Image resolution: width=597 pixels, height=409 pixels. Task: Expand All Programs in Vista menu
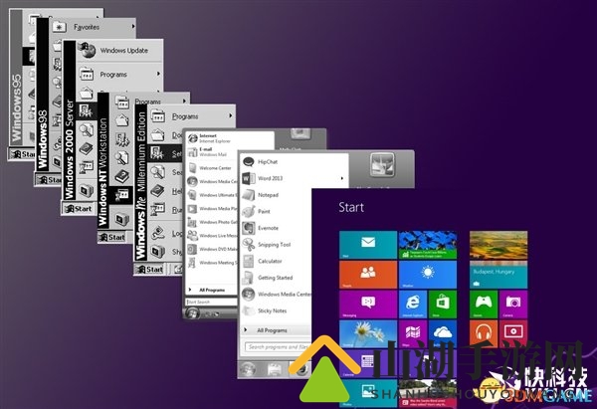pyautogui.click(x=212, y=291)
